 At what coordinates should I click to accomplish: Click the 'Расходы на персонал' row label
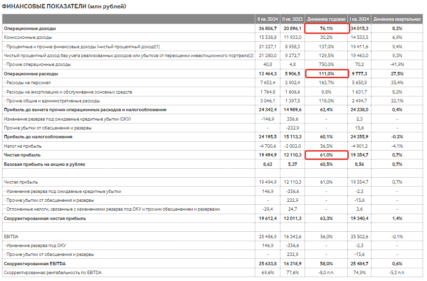(x=28, y=83)
